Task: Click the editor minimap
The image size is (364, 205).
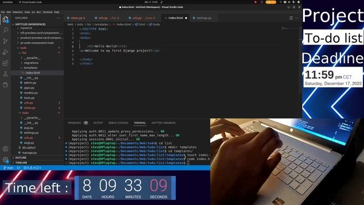Action: click(x=289, y=29)
